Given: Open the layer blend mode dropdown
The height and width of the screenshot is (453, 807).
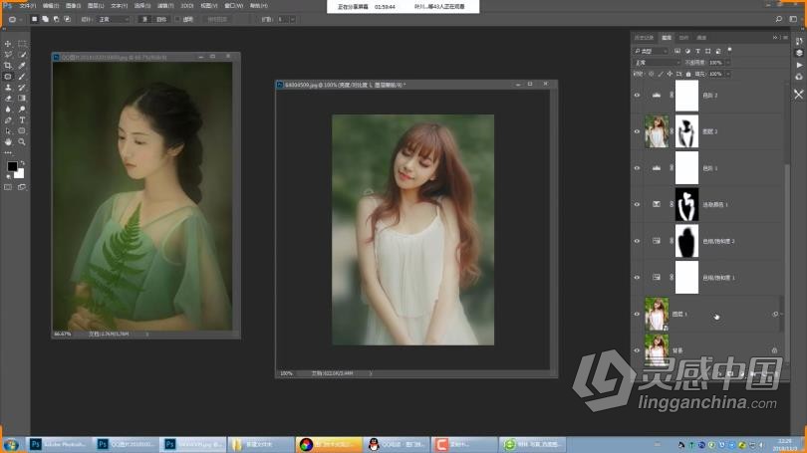Looking at the screenshot, I should click(657, 62).
